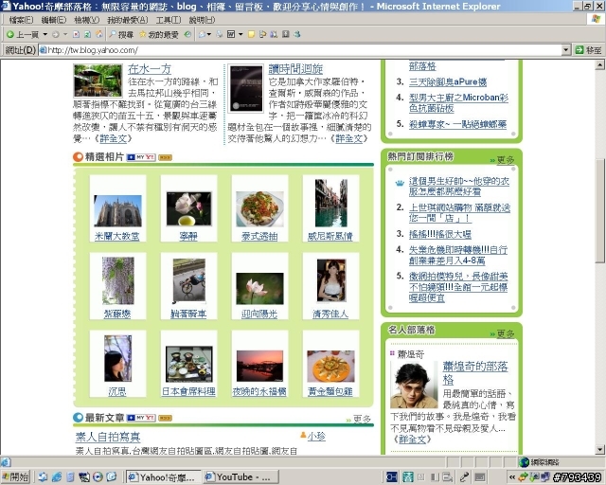Open the 迎向陽光 lotus photo thumbnail

tap(259, 289)
